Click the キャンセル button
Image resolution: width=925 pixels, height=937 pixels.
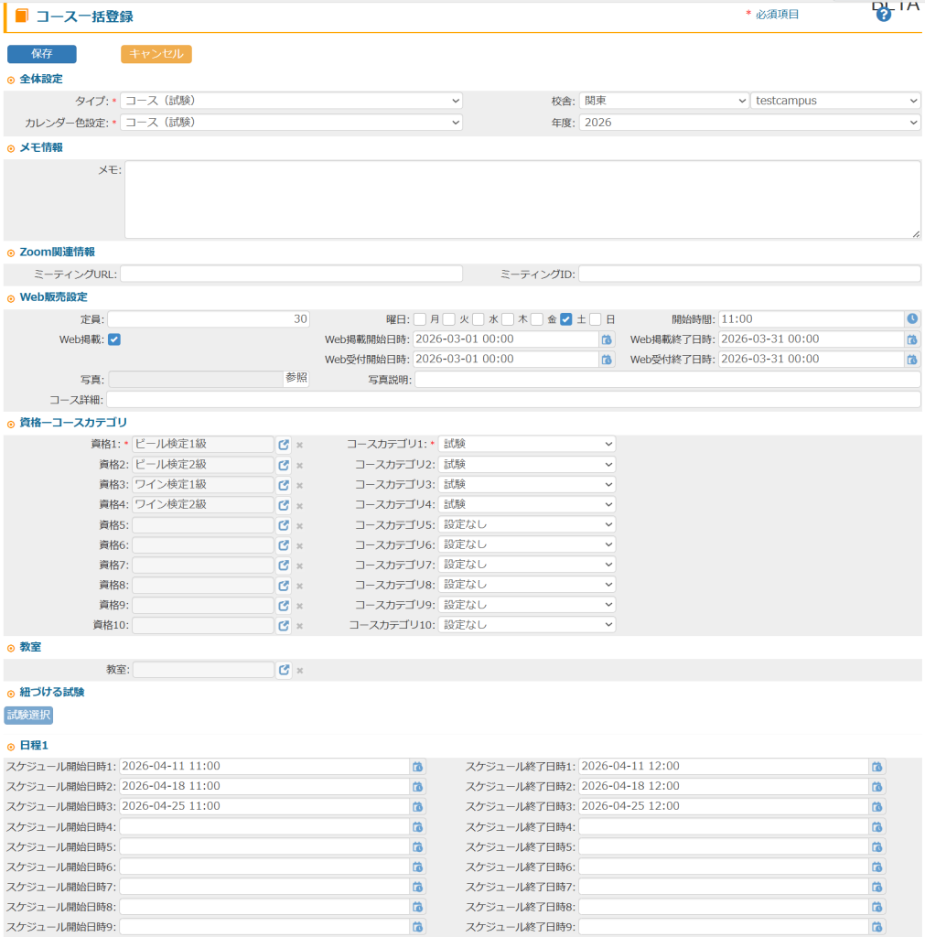(x=156, y=54)
